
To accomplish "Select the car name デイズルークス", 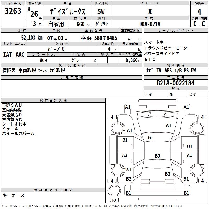I will coord(67,11).
